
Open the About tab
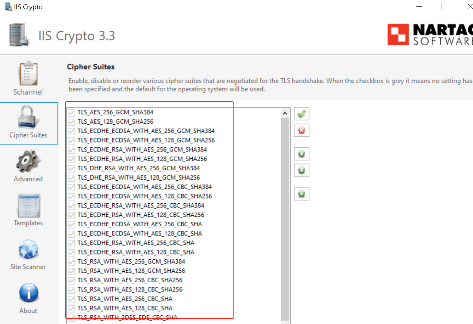tap(28, 298)
